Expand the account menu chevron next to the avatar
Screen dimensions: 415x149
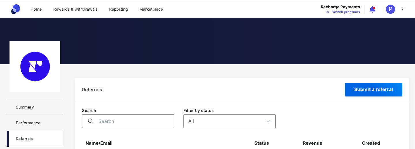402,9
